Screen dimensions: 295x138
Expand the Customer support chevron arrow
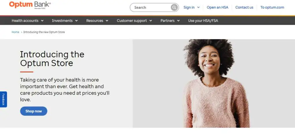point(150,21)
